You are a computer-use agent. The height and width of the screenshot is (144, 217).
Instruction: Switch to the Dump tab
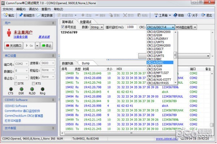point(86,63)
